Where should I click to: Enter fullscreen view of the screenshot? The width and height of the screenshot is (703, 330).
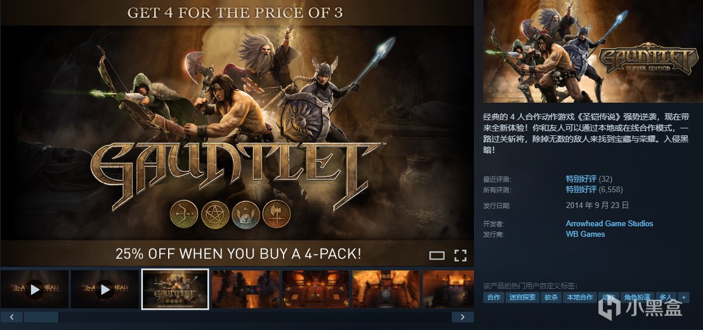(460, 255)
